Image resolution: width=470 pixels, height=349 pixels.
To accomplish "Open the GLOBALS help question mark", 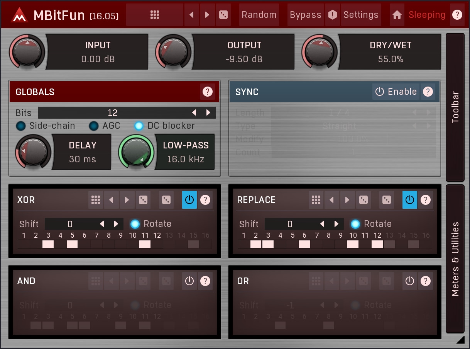I will coord(208,92).
